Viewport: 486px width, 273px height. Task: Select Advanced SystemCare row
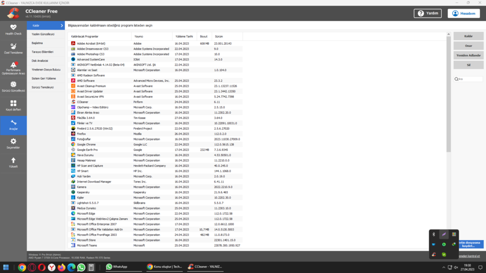[x=156, y=59]
